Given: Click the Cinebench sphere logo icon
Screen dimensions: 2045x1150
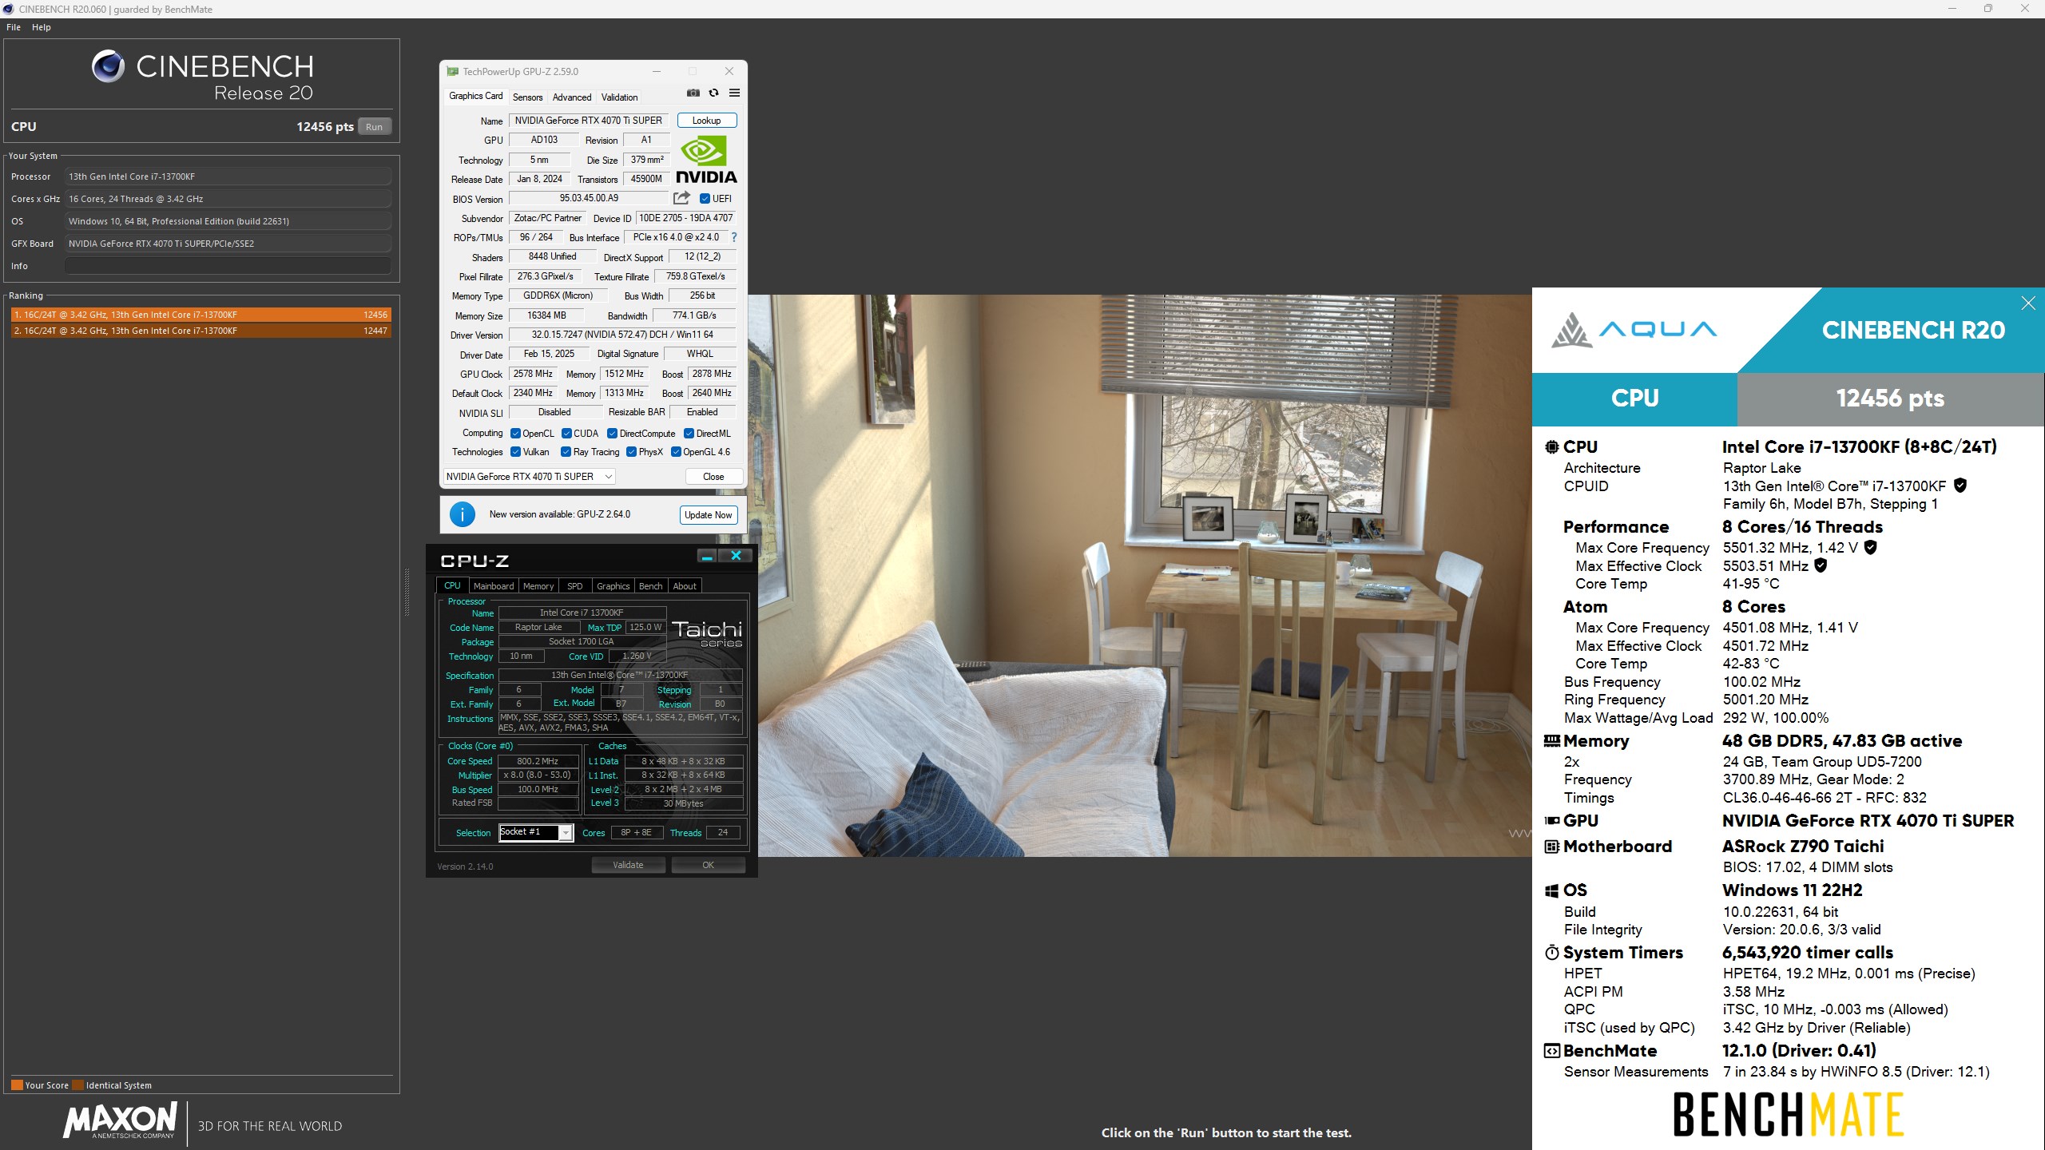Looking at the screenshot, I should pyautogui.click(x=108, y=66).
